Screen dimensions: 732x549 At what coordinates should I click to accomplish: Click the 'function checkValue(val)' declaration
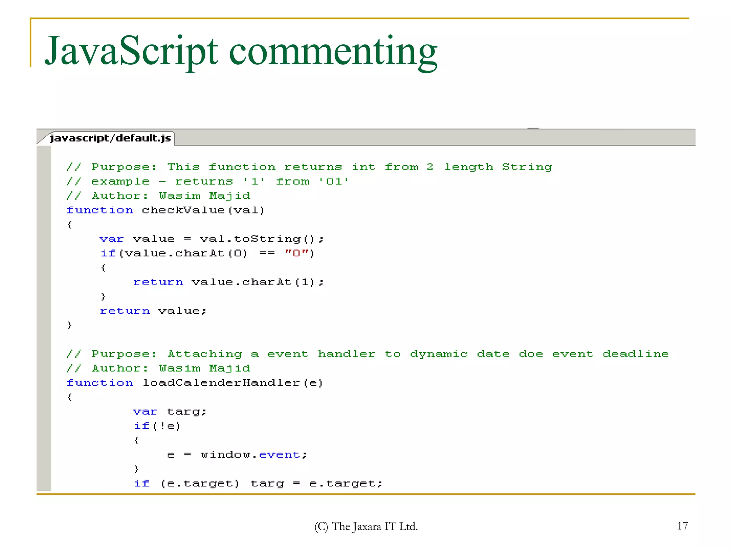pos(165,210)
